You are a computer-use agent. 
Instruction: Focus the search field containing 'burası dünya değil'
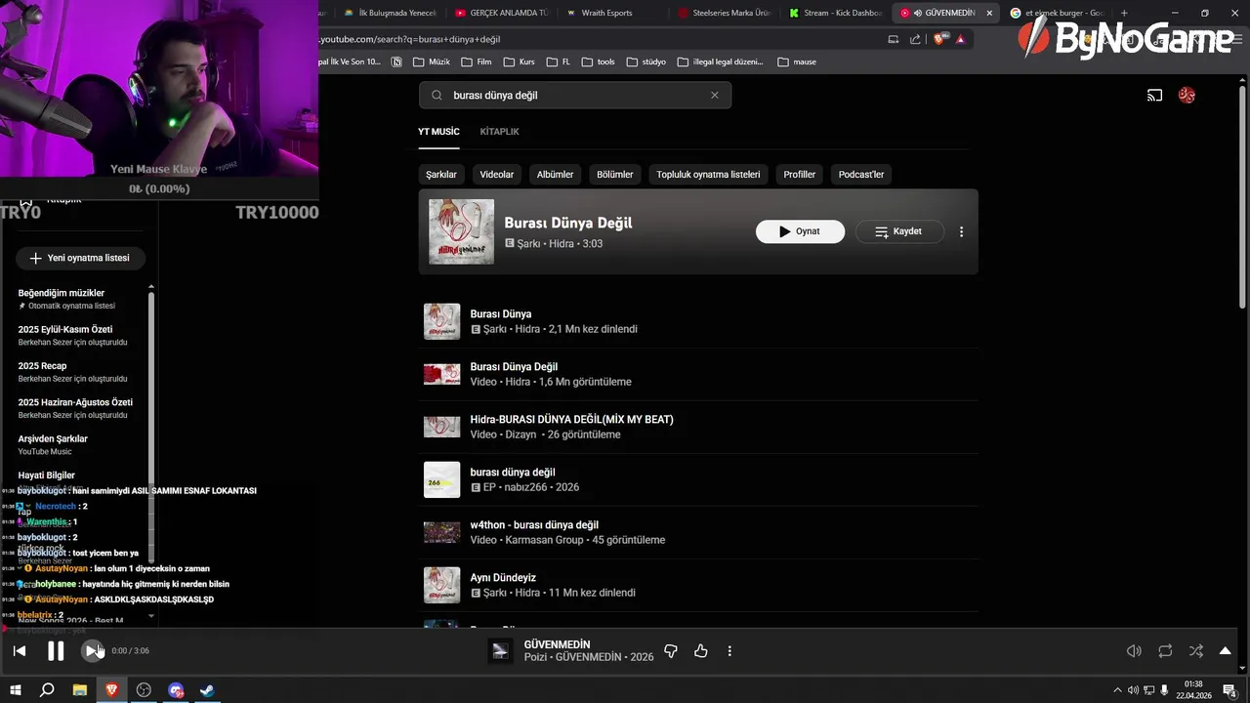click(x=575, y=95)
